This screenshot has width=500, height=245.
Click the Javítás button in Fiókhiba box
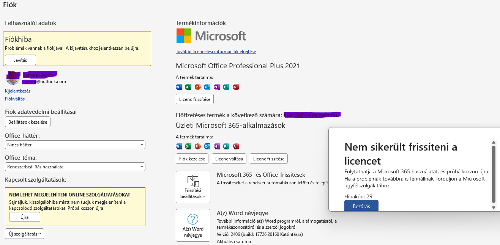(21, 60)
